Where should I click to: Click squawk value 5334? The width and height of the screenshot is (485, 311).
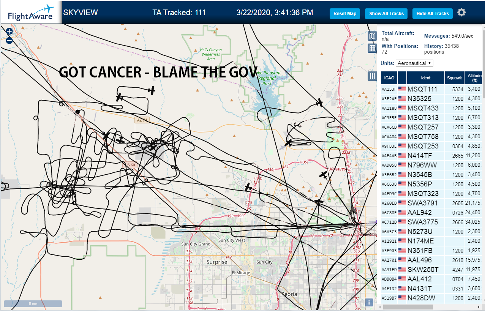(458, 89)
